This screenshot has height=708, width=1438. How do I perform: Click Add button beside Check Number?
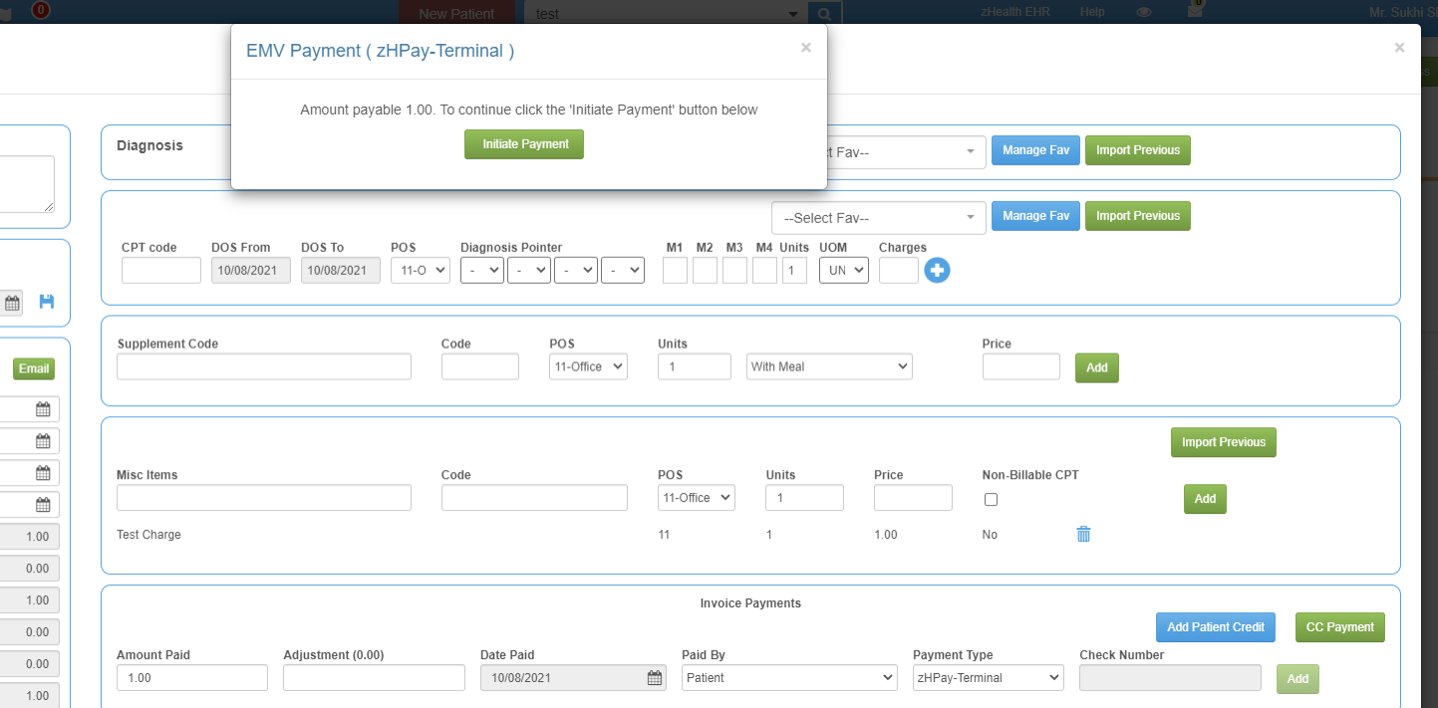[x=1297, y=679]
